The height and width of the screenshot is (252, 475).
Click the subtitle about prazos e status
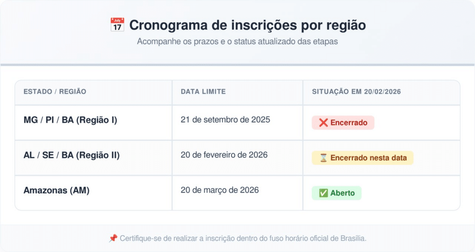click(x=237, y=41)
